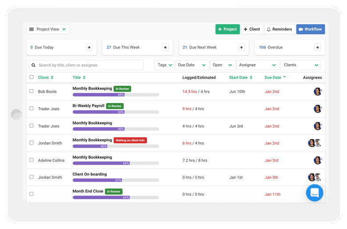Viewport: 347px width, 229px height.
Task: Click the Jan 3rd due date
Action: coord(271,161)
